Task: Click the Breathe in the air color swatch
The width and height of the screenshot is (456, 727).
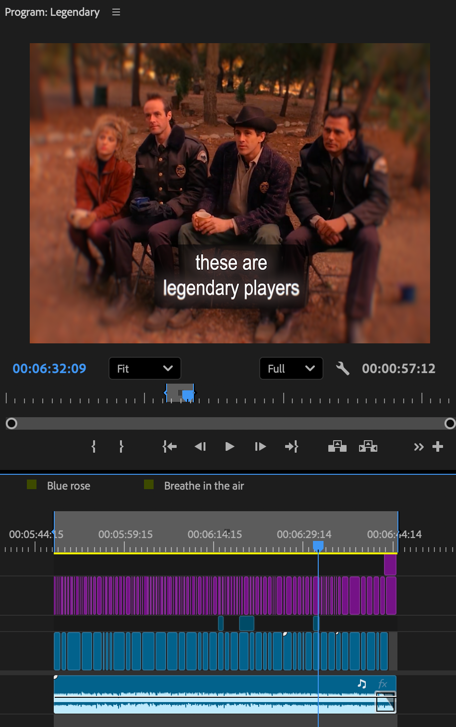Action: click(149, 484)
